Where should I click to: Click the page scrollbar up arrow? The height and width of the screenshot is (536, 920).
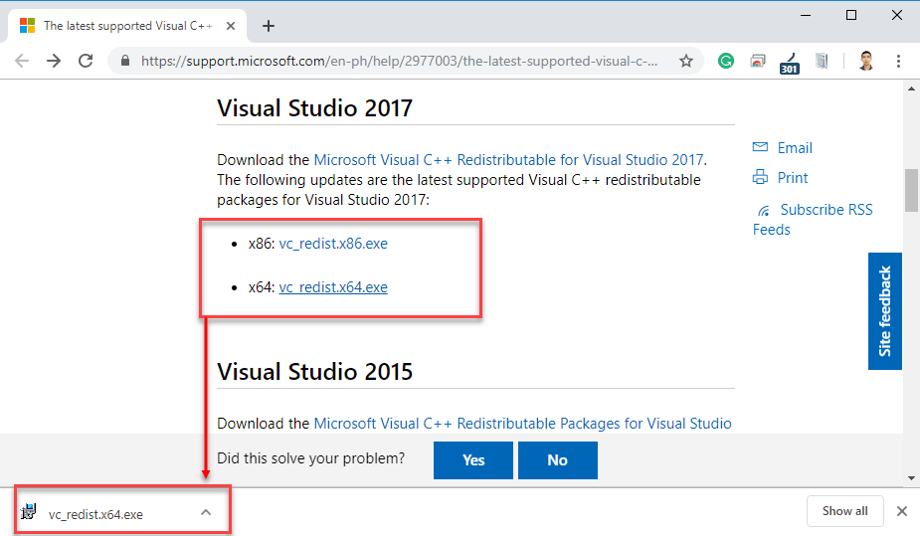(911, 89)
